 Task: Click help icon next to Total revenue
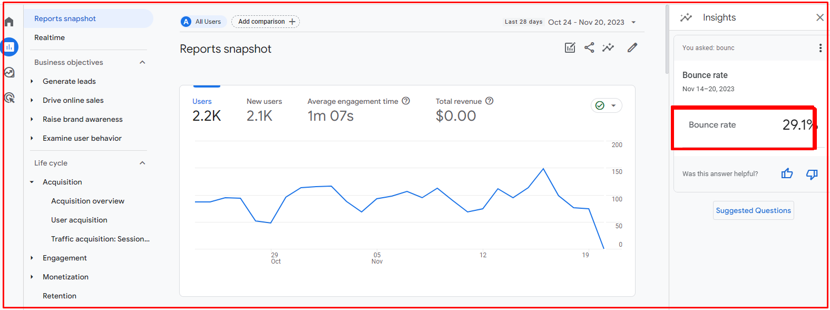pos(489,101)
